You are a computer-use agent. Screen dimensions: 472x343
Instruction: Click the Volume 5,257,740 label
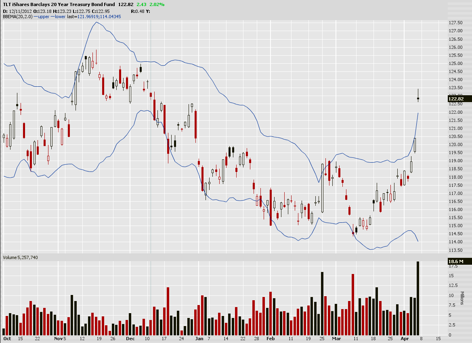(x=21, y=257)
